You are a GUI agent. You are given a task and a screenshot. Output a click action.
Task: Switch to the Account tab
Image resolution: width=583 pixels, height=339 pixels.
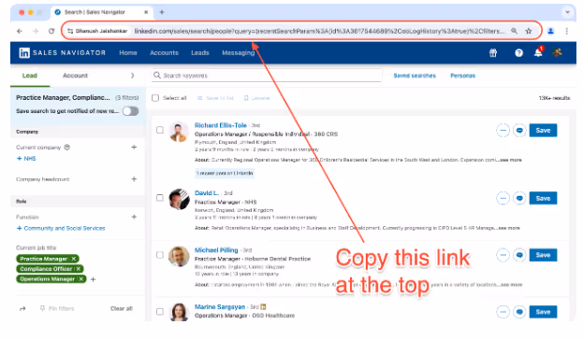click(x=75, y=76)
